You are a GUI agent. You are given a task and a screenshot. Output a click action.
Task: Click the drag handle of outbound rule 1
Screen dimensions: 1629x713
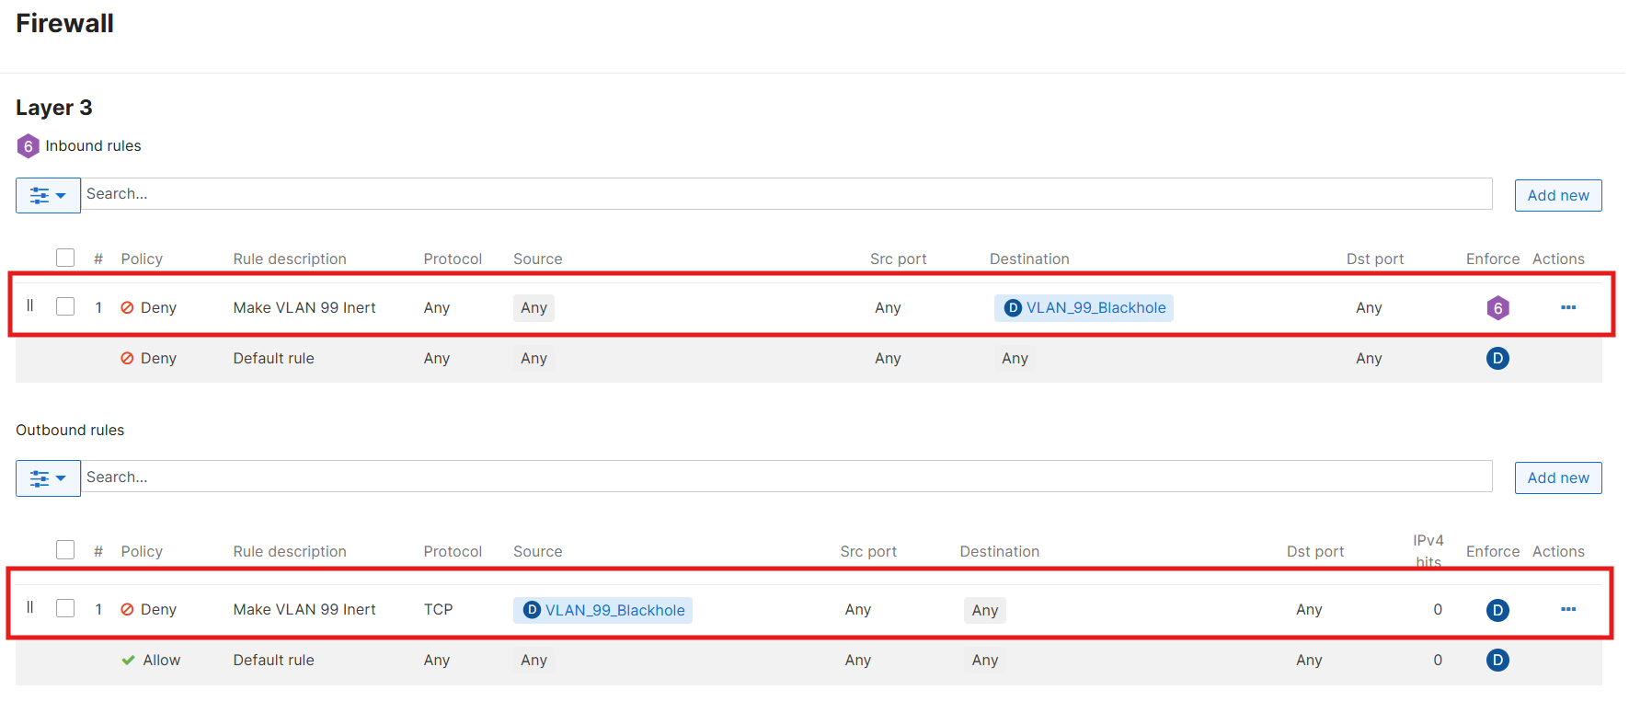[x=30, y=607]
